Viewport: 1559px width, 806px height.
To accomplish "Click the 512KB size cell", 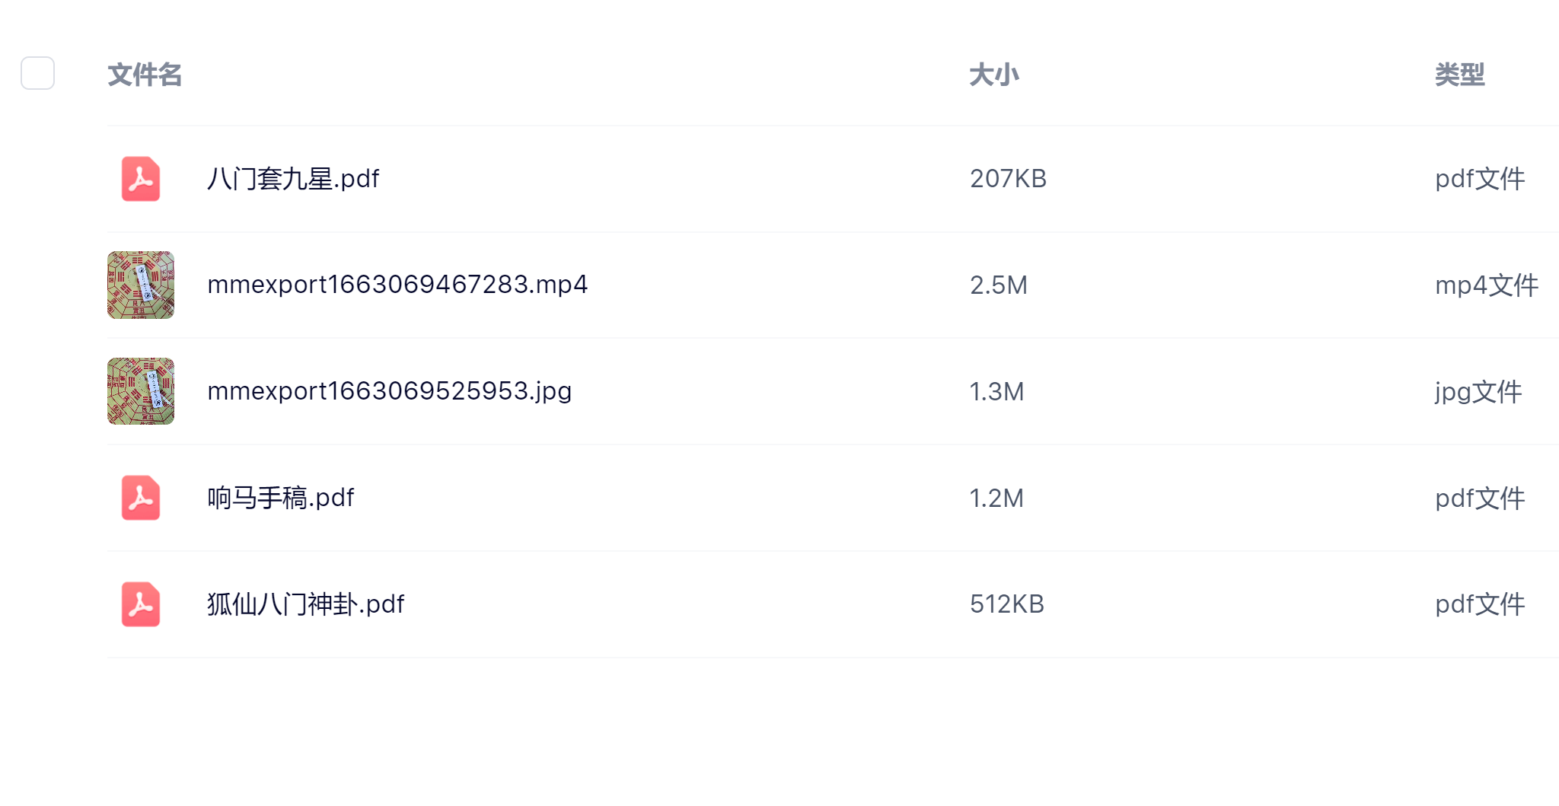I will coord(1006,604).
